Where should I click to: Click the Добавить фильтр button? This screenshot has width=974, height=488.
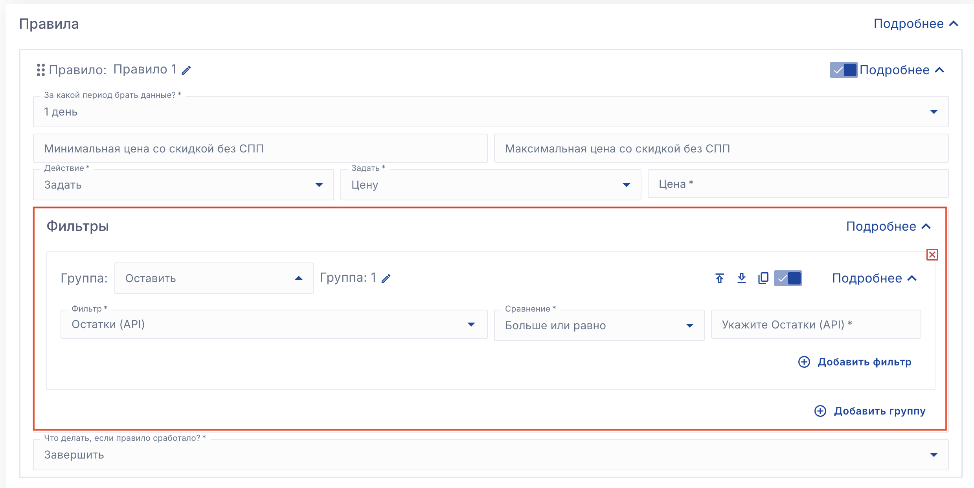pyautogui.click(x=864, y=362)
